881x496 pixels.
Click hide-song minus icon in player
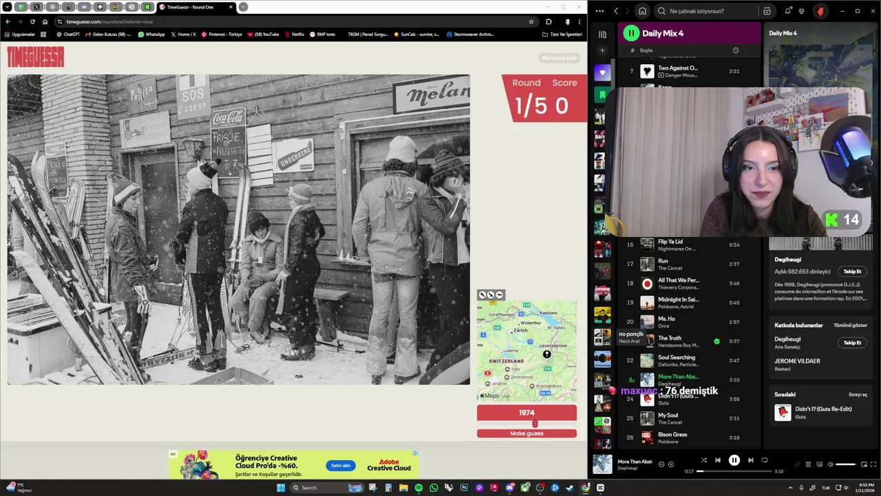point(661,464)
